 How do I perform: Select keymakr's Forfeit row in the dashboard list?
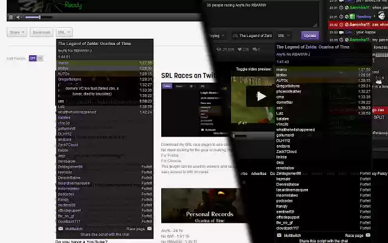tap(323, 179)
